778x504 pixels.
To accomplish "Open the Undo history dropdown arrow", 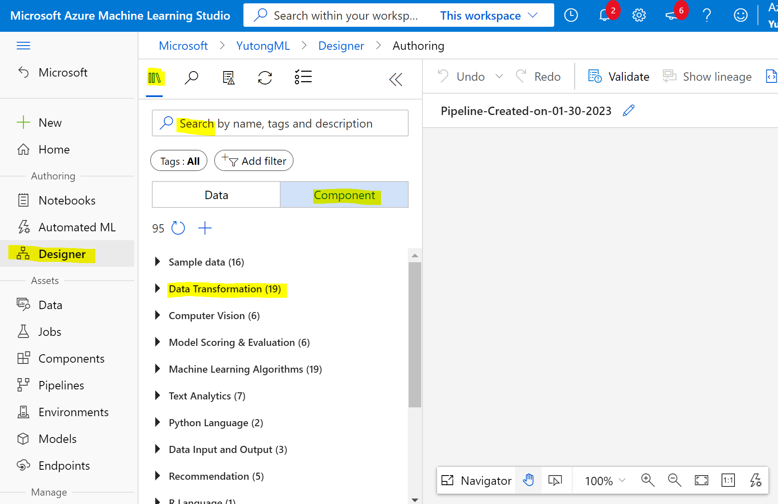I will 499,77.
